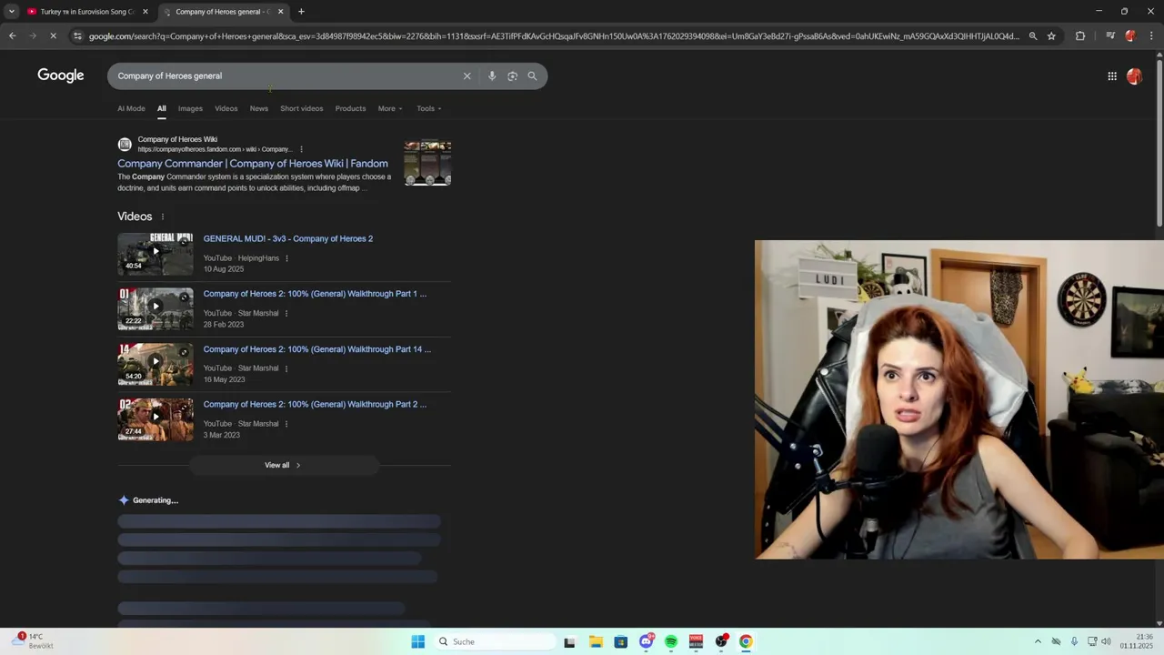This screenshot has height=655, width=1164.
Task: Click the taskbar Suche search box
Action: [496, 641]
